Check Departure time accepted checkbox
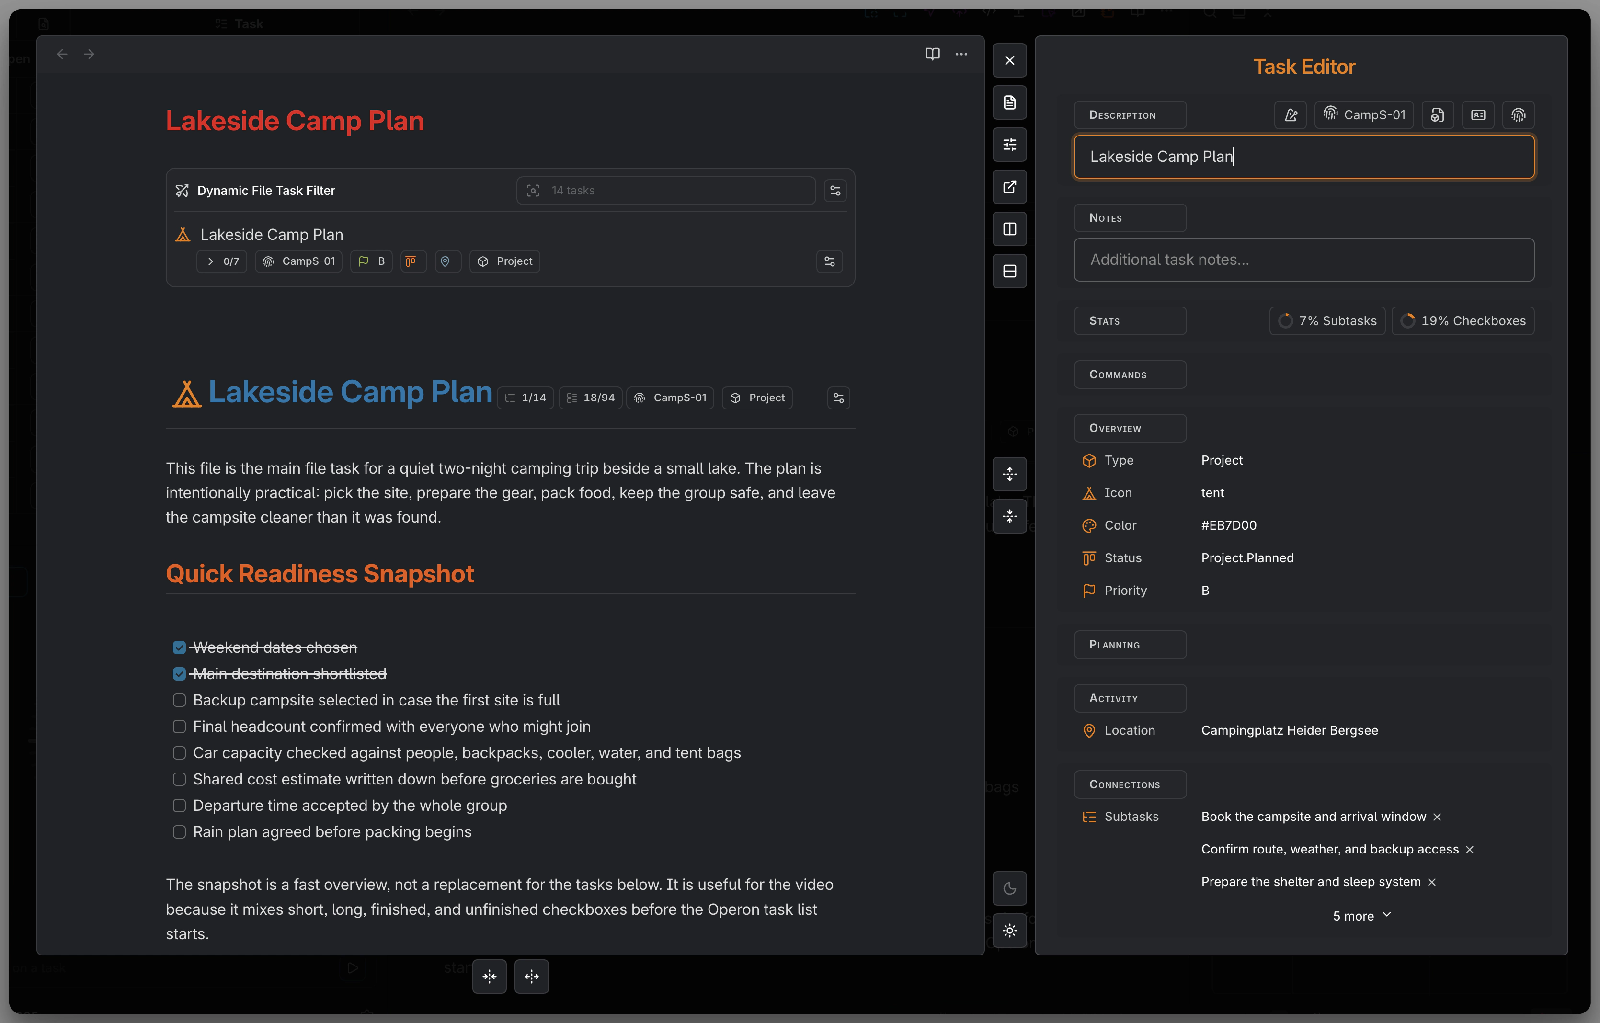Viewport: 1600px width, 1023px height. click(x=179, y=806)
